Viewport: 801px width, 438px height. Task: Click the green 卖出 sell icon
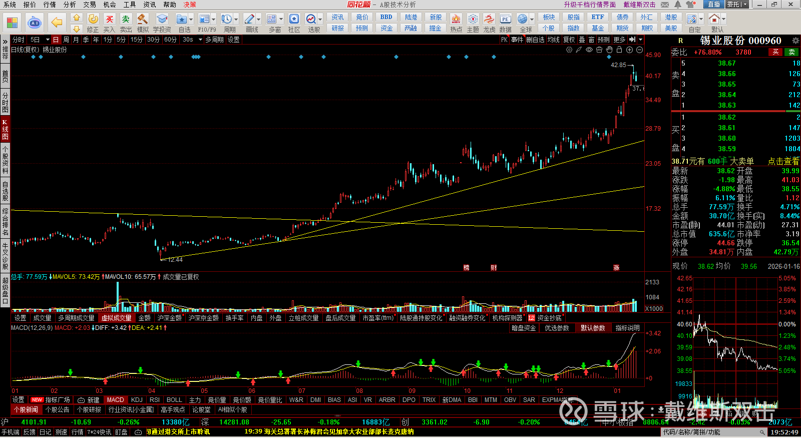pos(126,20)
